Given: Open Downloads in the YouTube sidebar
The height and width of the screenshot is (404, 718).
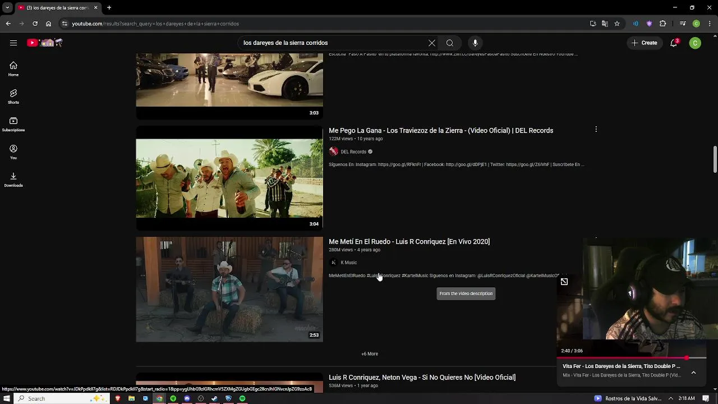Looking at the screenshot, I should [13, 180].
